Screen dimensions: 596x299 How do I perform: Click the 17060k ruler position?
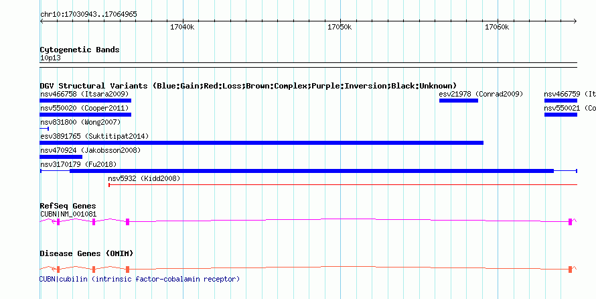point(497,27)
